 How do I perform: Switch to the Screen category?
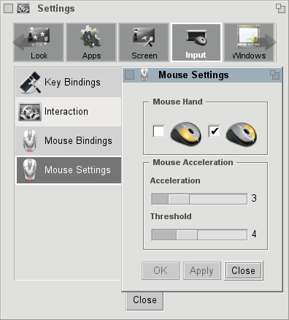coord(144,42)
